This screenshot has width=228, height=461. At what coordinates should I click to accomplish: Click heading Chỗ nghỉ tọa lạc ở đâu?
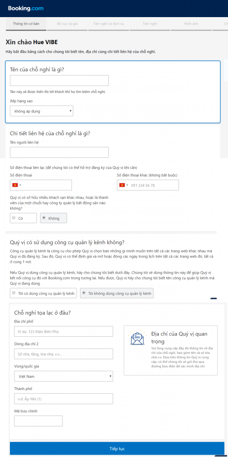42,312
